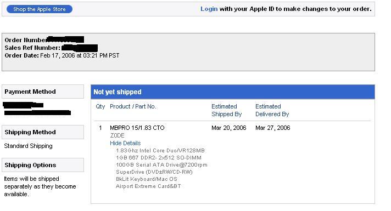The height and width of the screenshot is (211, 391).
Task: Click the quantity value 1
Action: click(100, 128)
